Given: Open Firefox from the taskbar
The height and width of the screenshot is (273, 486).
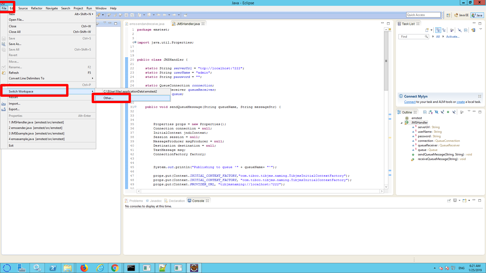Looking at the screenshot, I should coord(84,268).
